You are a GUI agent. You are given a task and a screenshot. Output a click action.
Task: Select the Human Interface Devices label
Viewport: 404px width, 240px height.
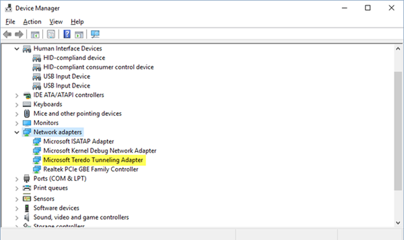(68, 49)
